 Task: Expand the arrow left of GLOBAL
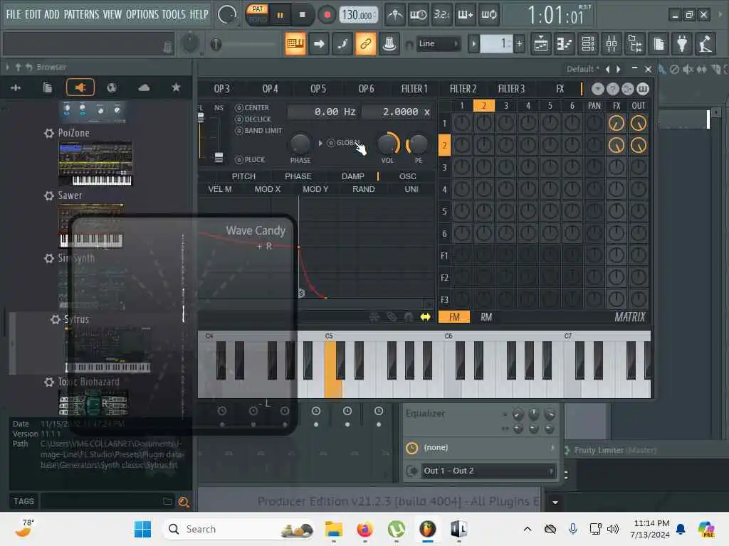pyautogui.click(x=320, y=143)
